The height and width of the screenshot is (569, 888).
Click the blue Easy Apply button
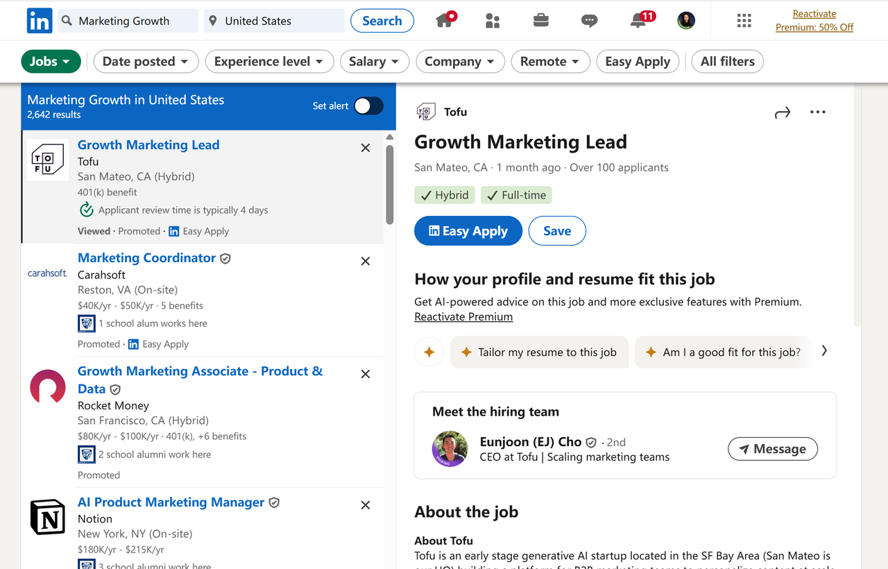pos(468,231)
